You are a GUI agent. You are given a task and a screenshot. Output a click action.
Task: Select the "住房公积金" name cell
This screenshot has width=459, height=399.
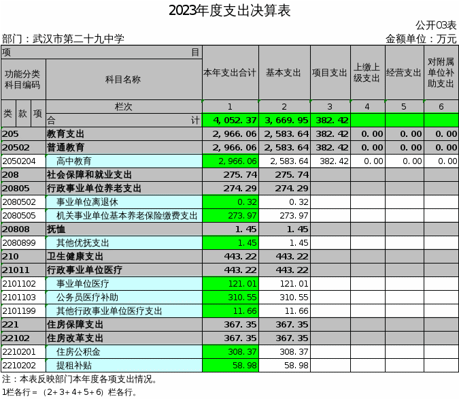(123, 352)
